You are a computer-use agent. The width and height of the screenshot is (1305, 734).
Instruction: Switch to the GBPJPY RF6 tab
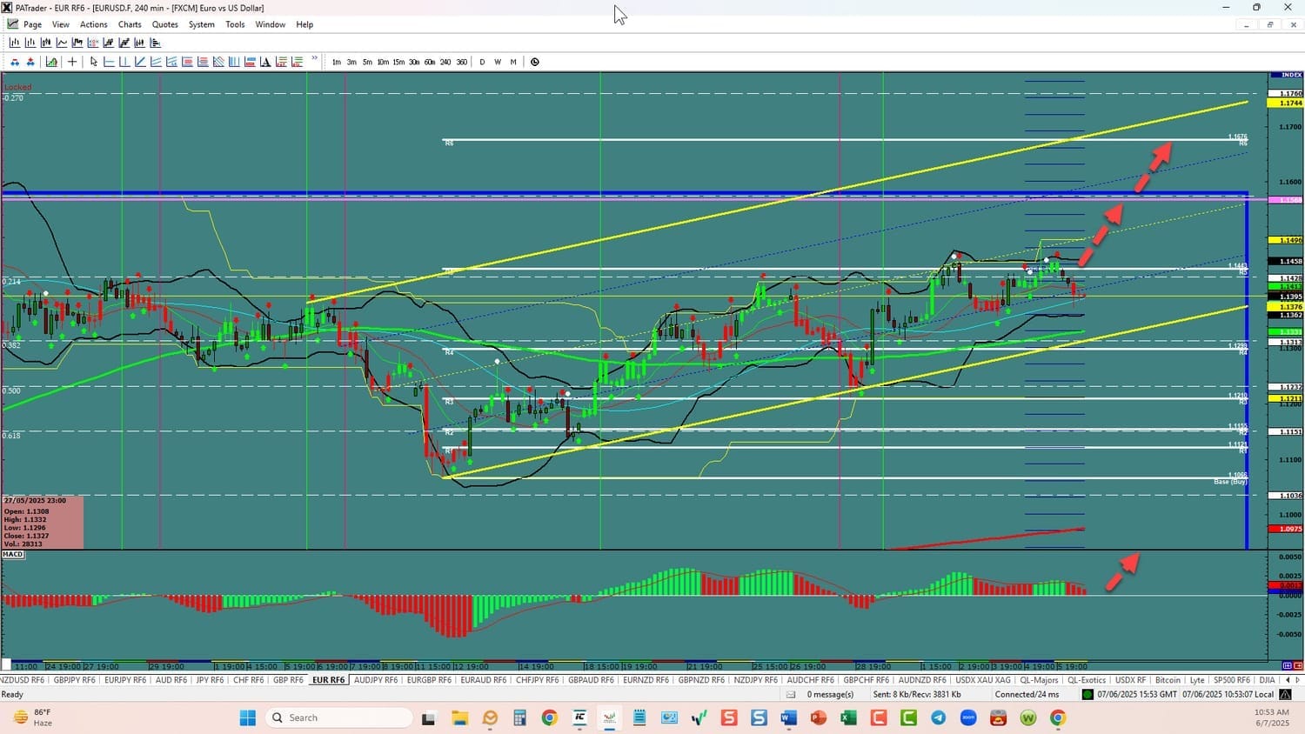74,680
